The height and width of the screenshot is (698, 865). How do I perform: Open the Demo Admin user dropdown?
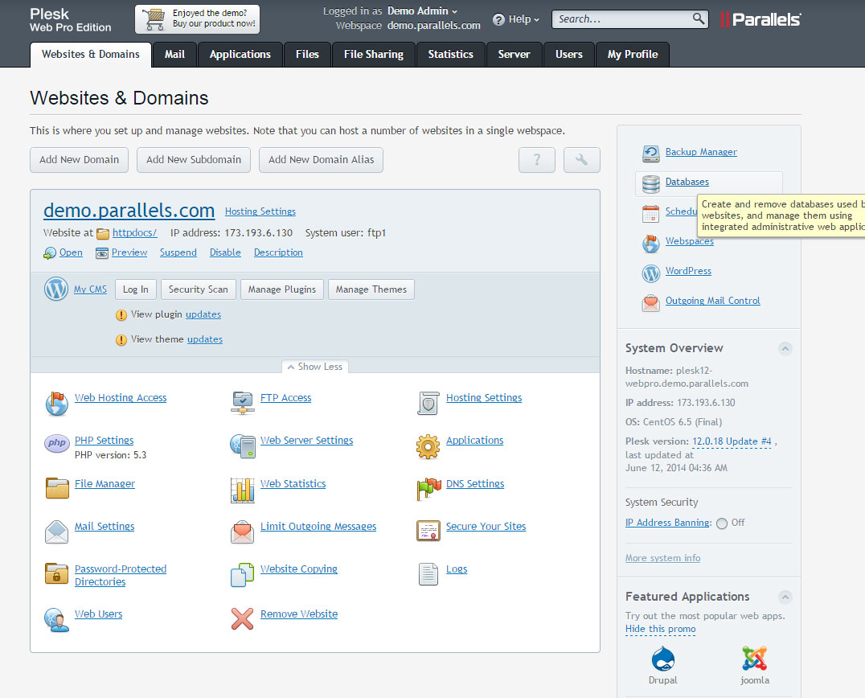tap(422, 11)
